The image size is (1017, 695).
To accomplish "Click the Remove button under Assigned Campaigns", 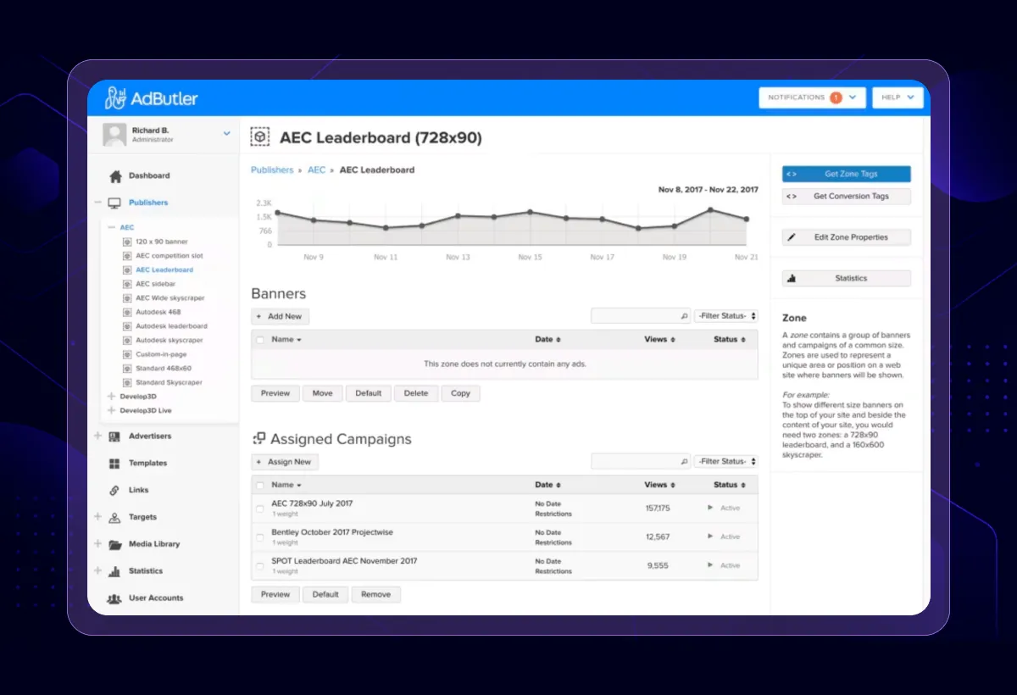I will (x=376, y=595).
